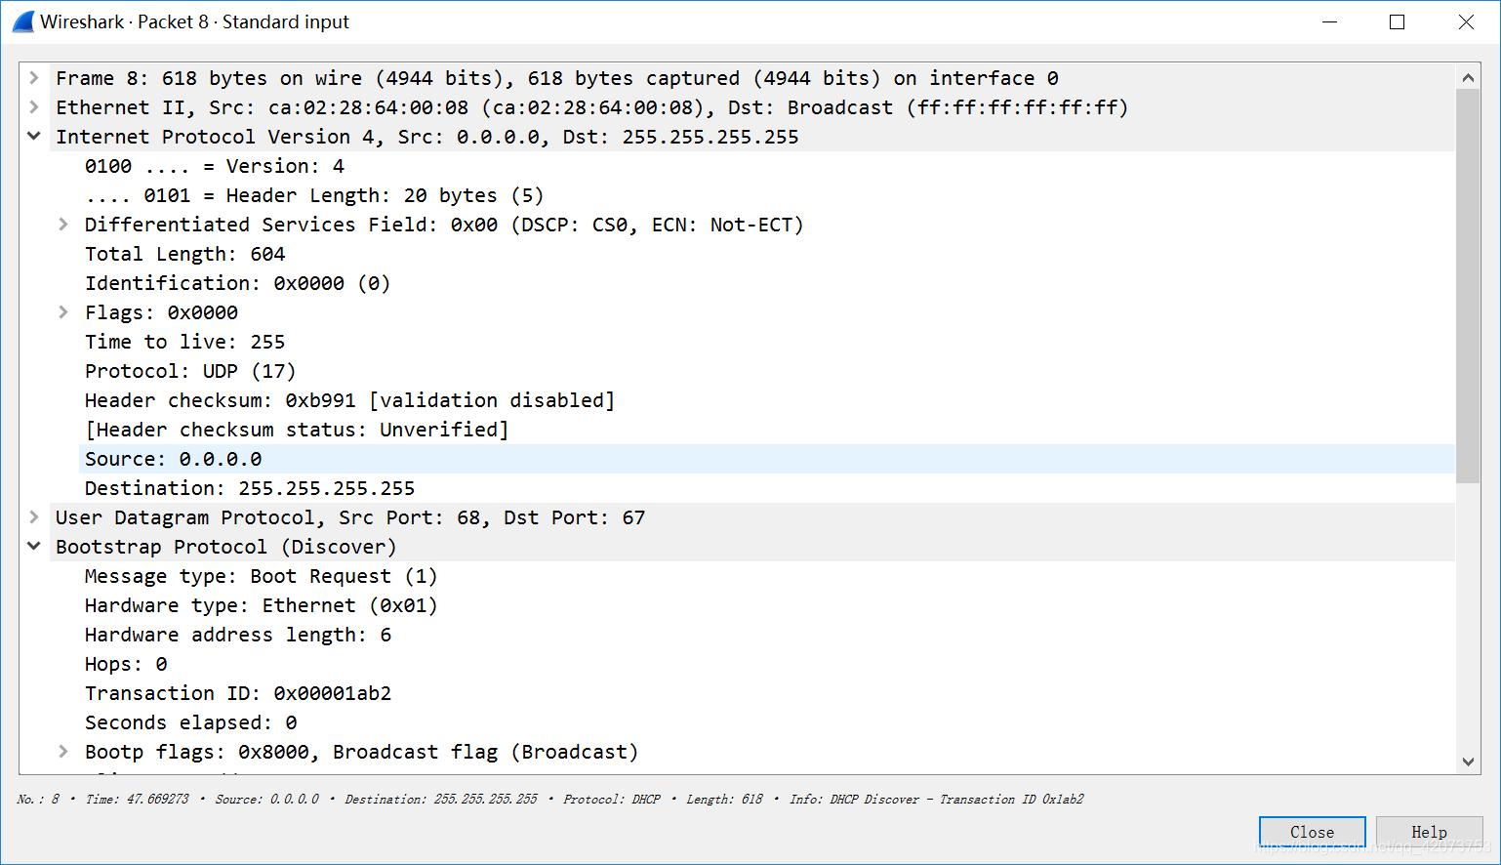Viewport: 1501px width, 865px height.
Task: Select the Total Length: 604 row
Action: (766, 254)
